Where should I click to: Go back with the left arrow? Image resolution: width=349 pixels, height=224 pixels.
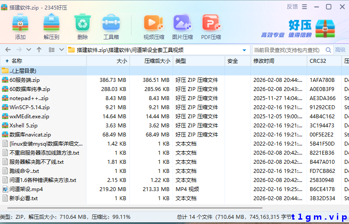click(x=8, y=50)
